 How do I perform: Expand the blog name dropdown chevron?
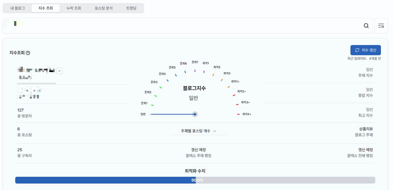point(59,71)
